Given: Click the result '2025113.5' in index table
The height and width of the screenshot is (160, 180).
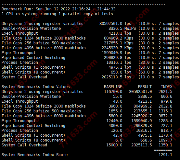Looking at the screenshot, I should click(x=141, y=145).
